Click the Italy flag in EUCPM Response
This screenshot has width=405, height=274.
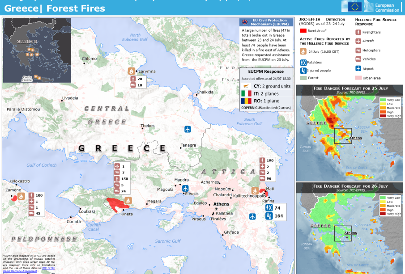246,93
